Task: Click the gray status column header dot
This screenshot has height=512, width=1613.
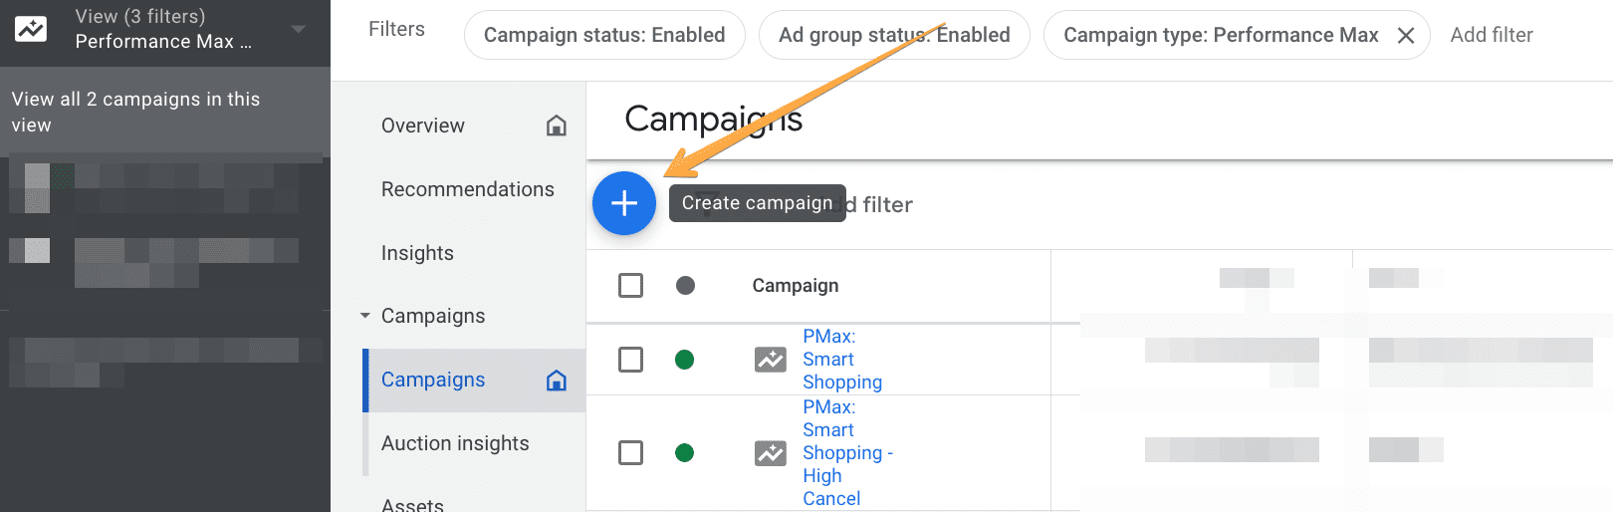Action: click(685, 286)
